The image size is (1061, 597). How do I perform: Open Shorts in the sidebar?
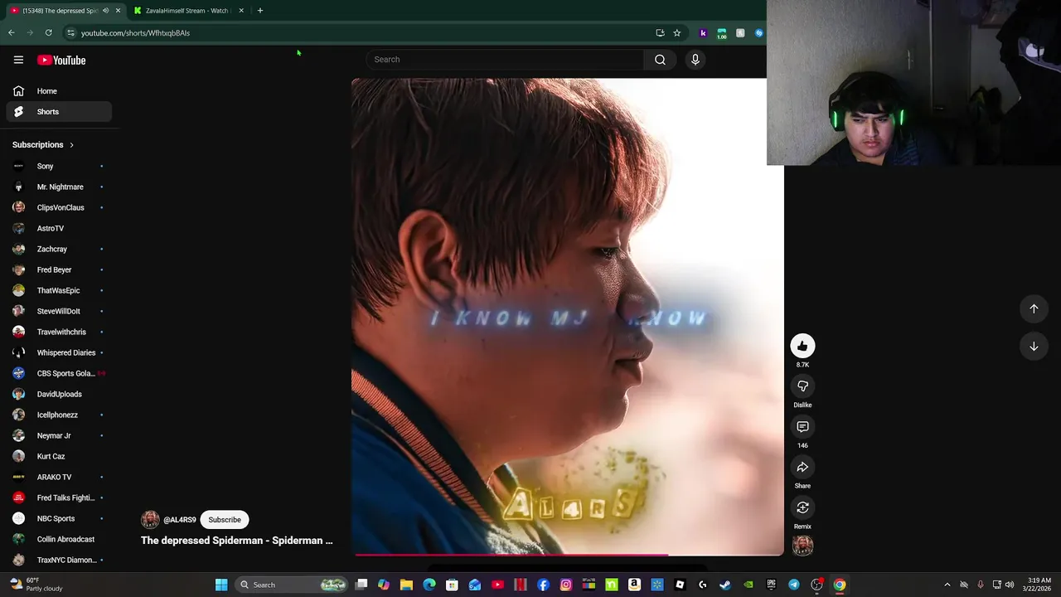coord(59,112)
